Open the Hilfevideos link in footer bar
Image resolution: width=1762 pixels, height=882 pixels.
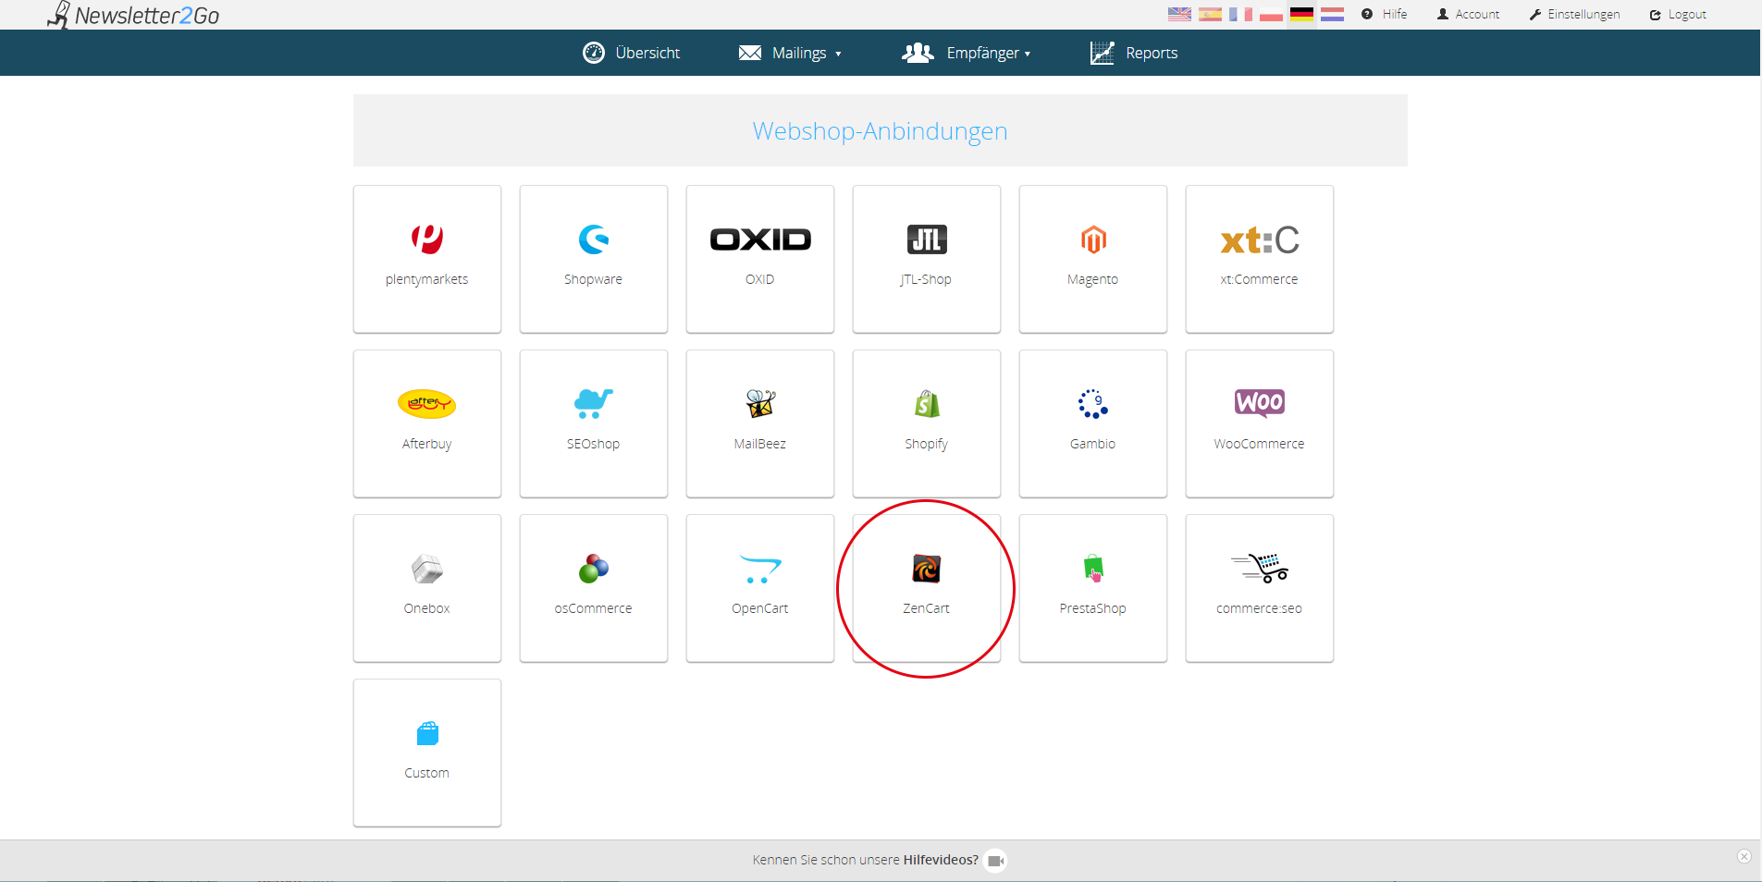point(941,860)
